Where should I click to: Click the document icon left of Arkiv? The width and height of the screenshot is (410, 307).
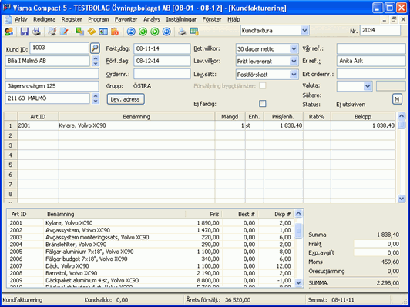coord(8,19)
